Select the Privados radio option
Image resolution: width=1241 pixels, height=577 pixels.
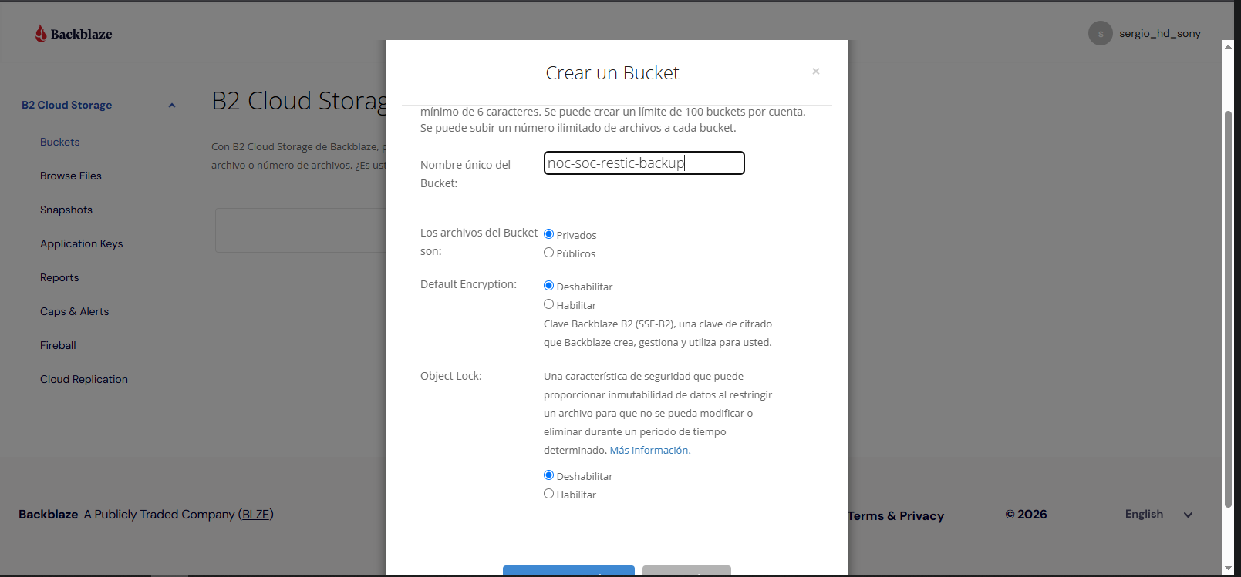click(548, 234)
